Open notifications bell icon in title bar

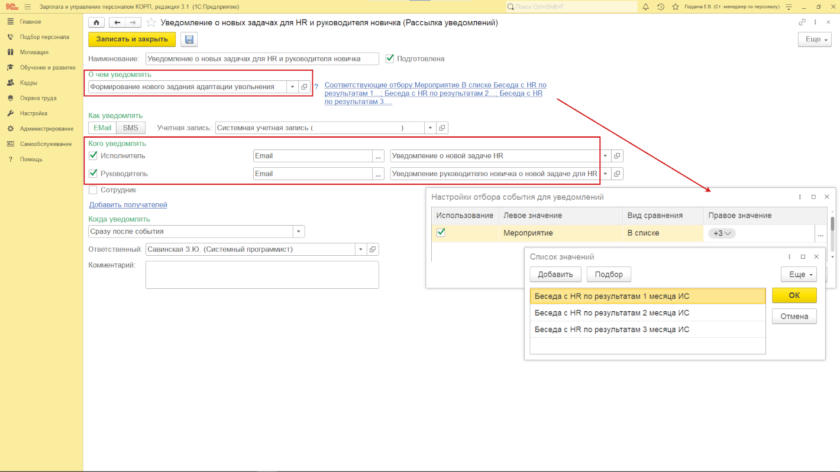tap(645, 6)
